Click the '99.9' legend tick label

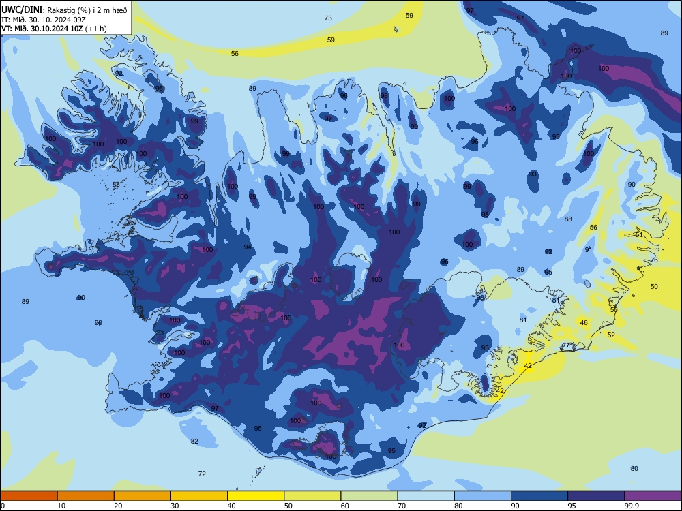pos(632,506)
